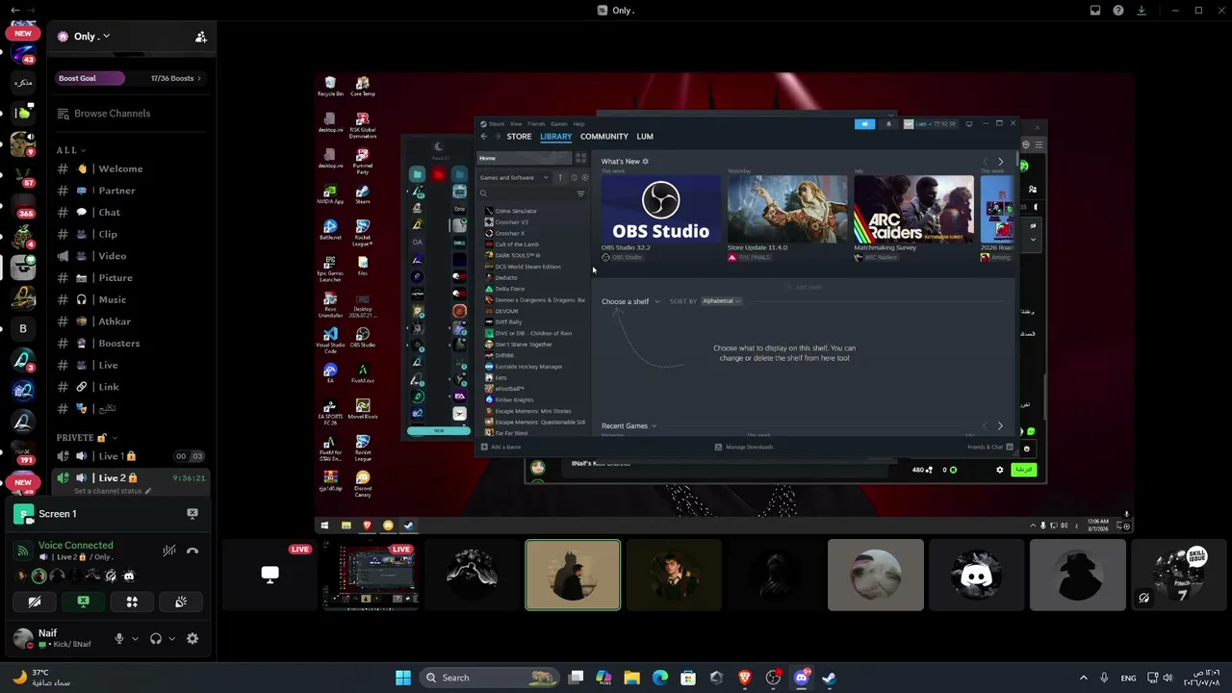Open Steam's LUM profile tab
1232x693 pixels.
(x=645, y=137)
